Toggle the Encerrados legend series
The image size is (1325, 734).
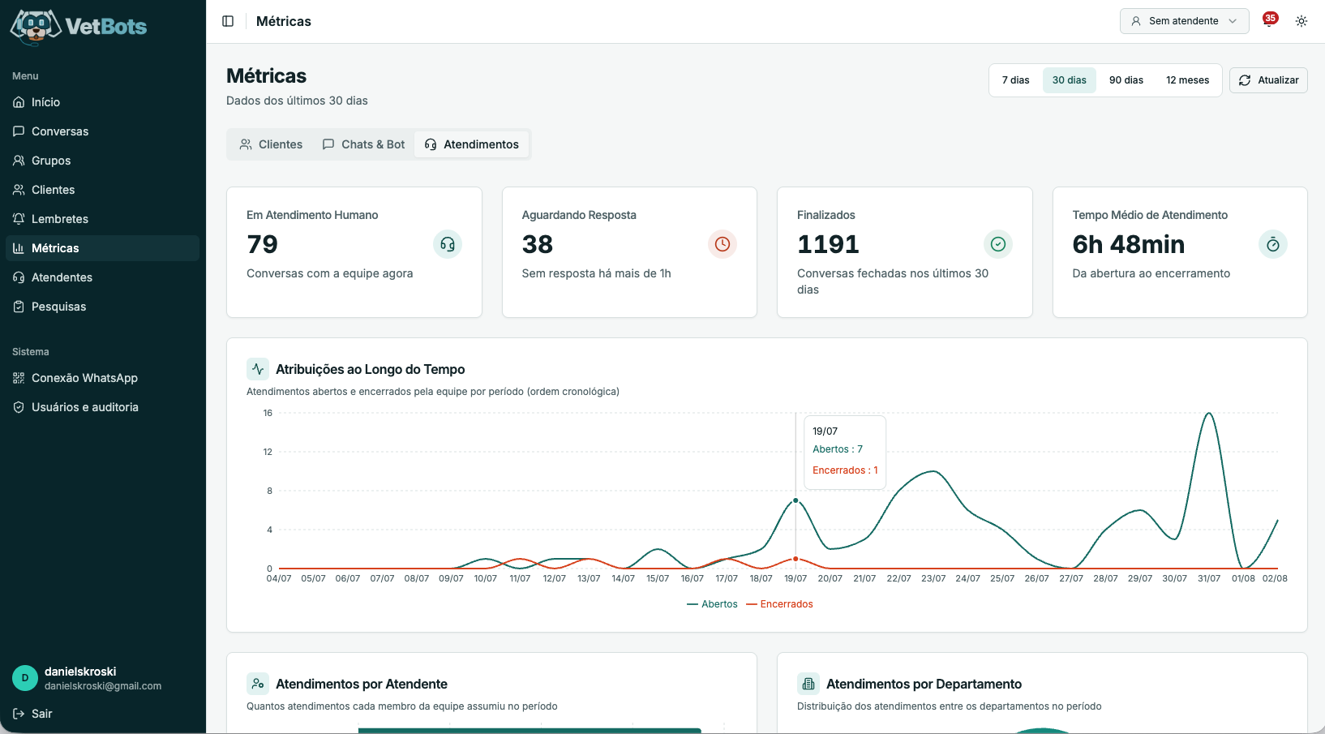click(x=779, y=604)
